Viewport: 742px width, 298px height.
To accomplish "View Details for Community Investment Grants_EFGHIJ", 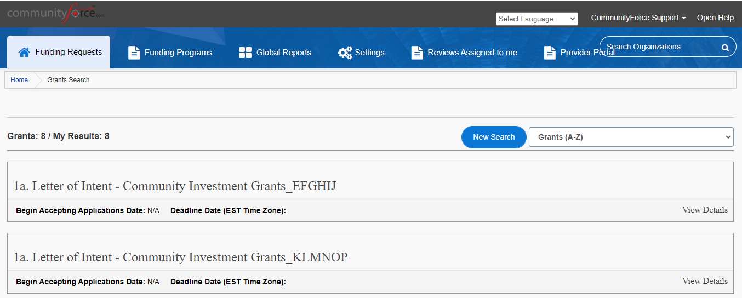I will click(705, 210).
